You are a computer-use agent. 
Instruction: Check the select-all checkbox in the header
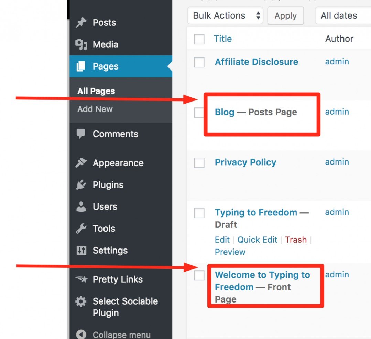click(x=199, y=39)
